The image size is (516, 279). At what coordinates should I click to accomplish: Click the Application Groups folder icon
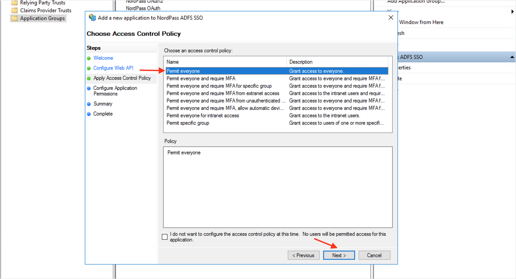pyautogui.click(x=14, y=18)
